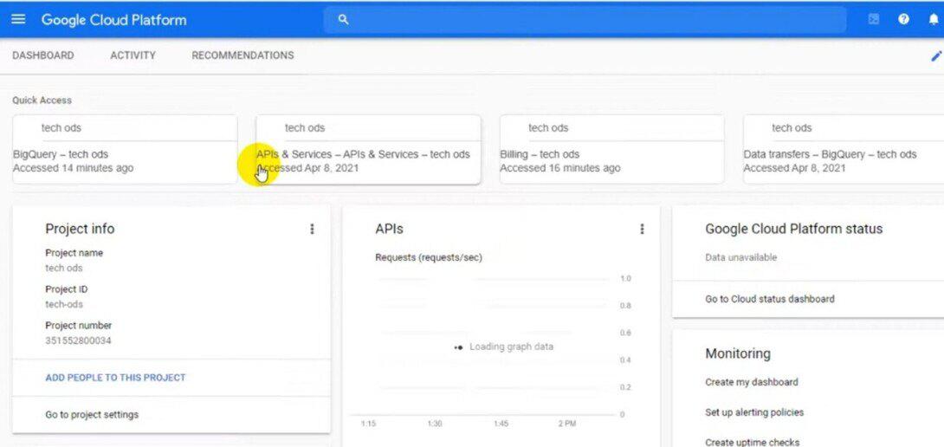Open BigQuery – tech ods quick access card

click(x=125, y=149)
